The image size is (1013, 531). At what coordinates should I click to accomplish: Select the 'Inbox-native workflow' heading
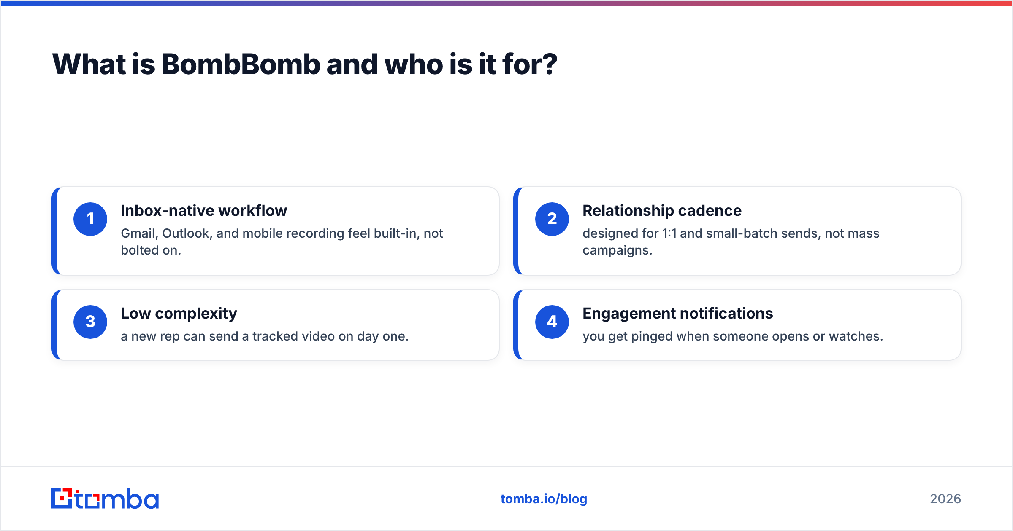[204, 211]
